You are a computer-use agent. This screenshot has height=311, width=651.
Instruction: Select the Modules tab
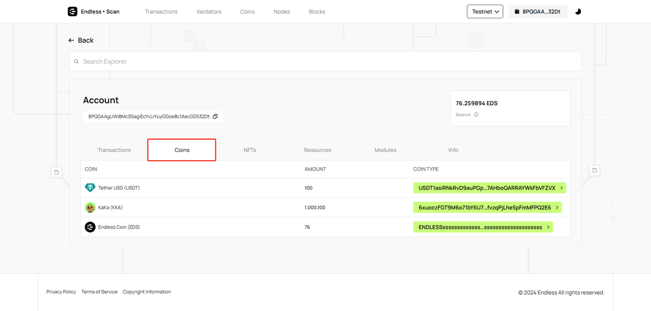click(x=385, y=150)
